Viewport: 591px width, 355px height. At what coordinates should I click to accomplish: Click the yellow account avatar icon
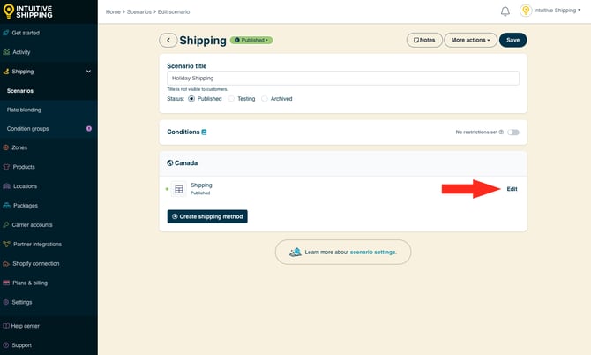(x=526, y=11)
